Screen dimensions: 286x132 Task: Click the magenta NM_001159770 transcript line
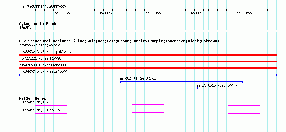pyautogui.click(x=148, y=113)
